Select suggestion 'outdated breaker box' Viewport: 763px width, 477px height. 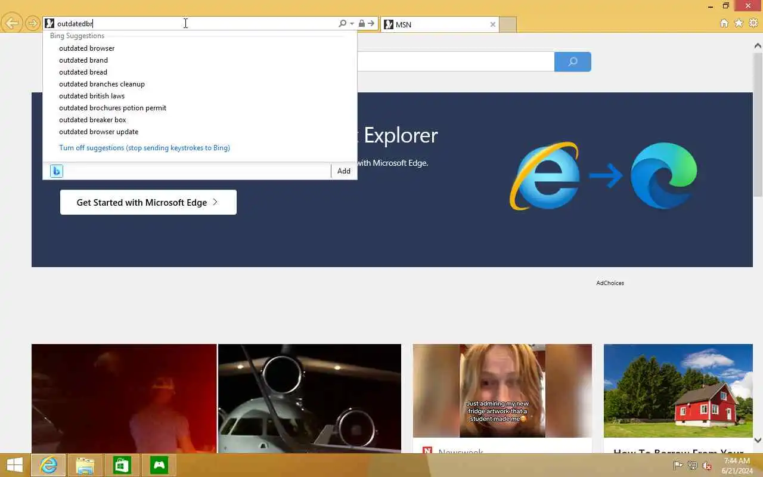[200, 120]
